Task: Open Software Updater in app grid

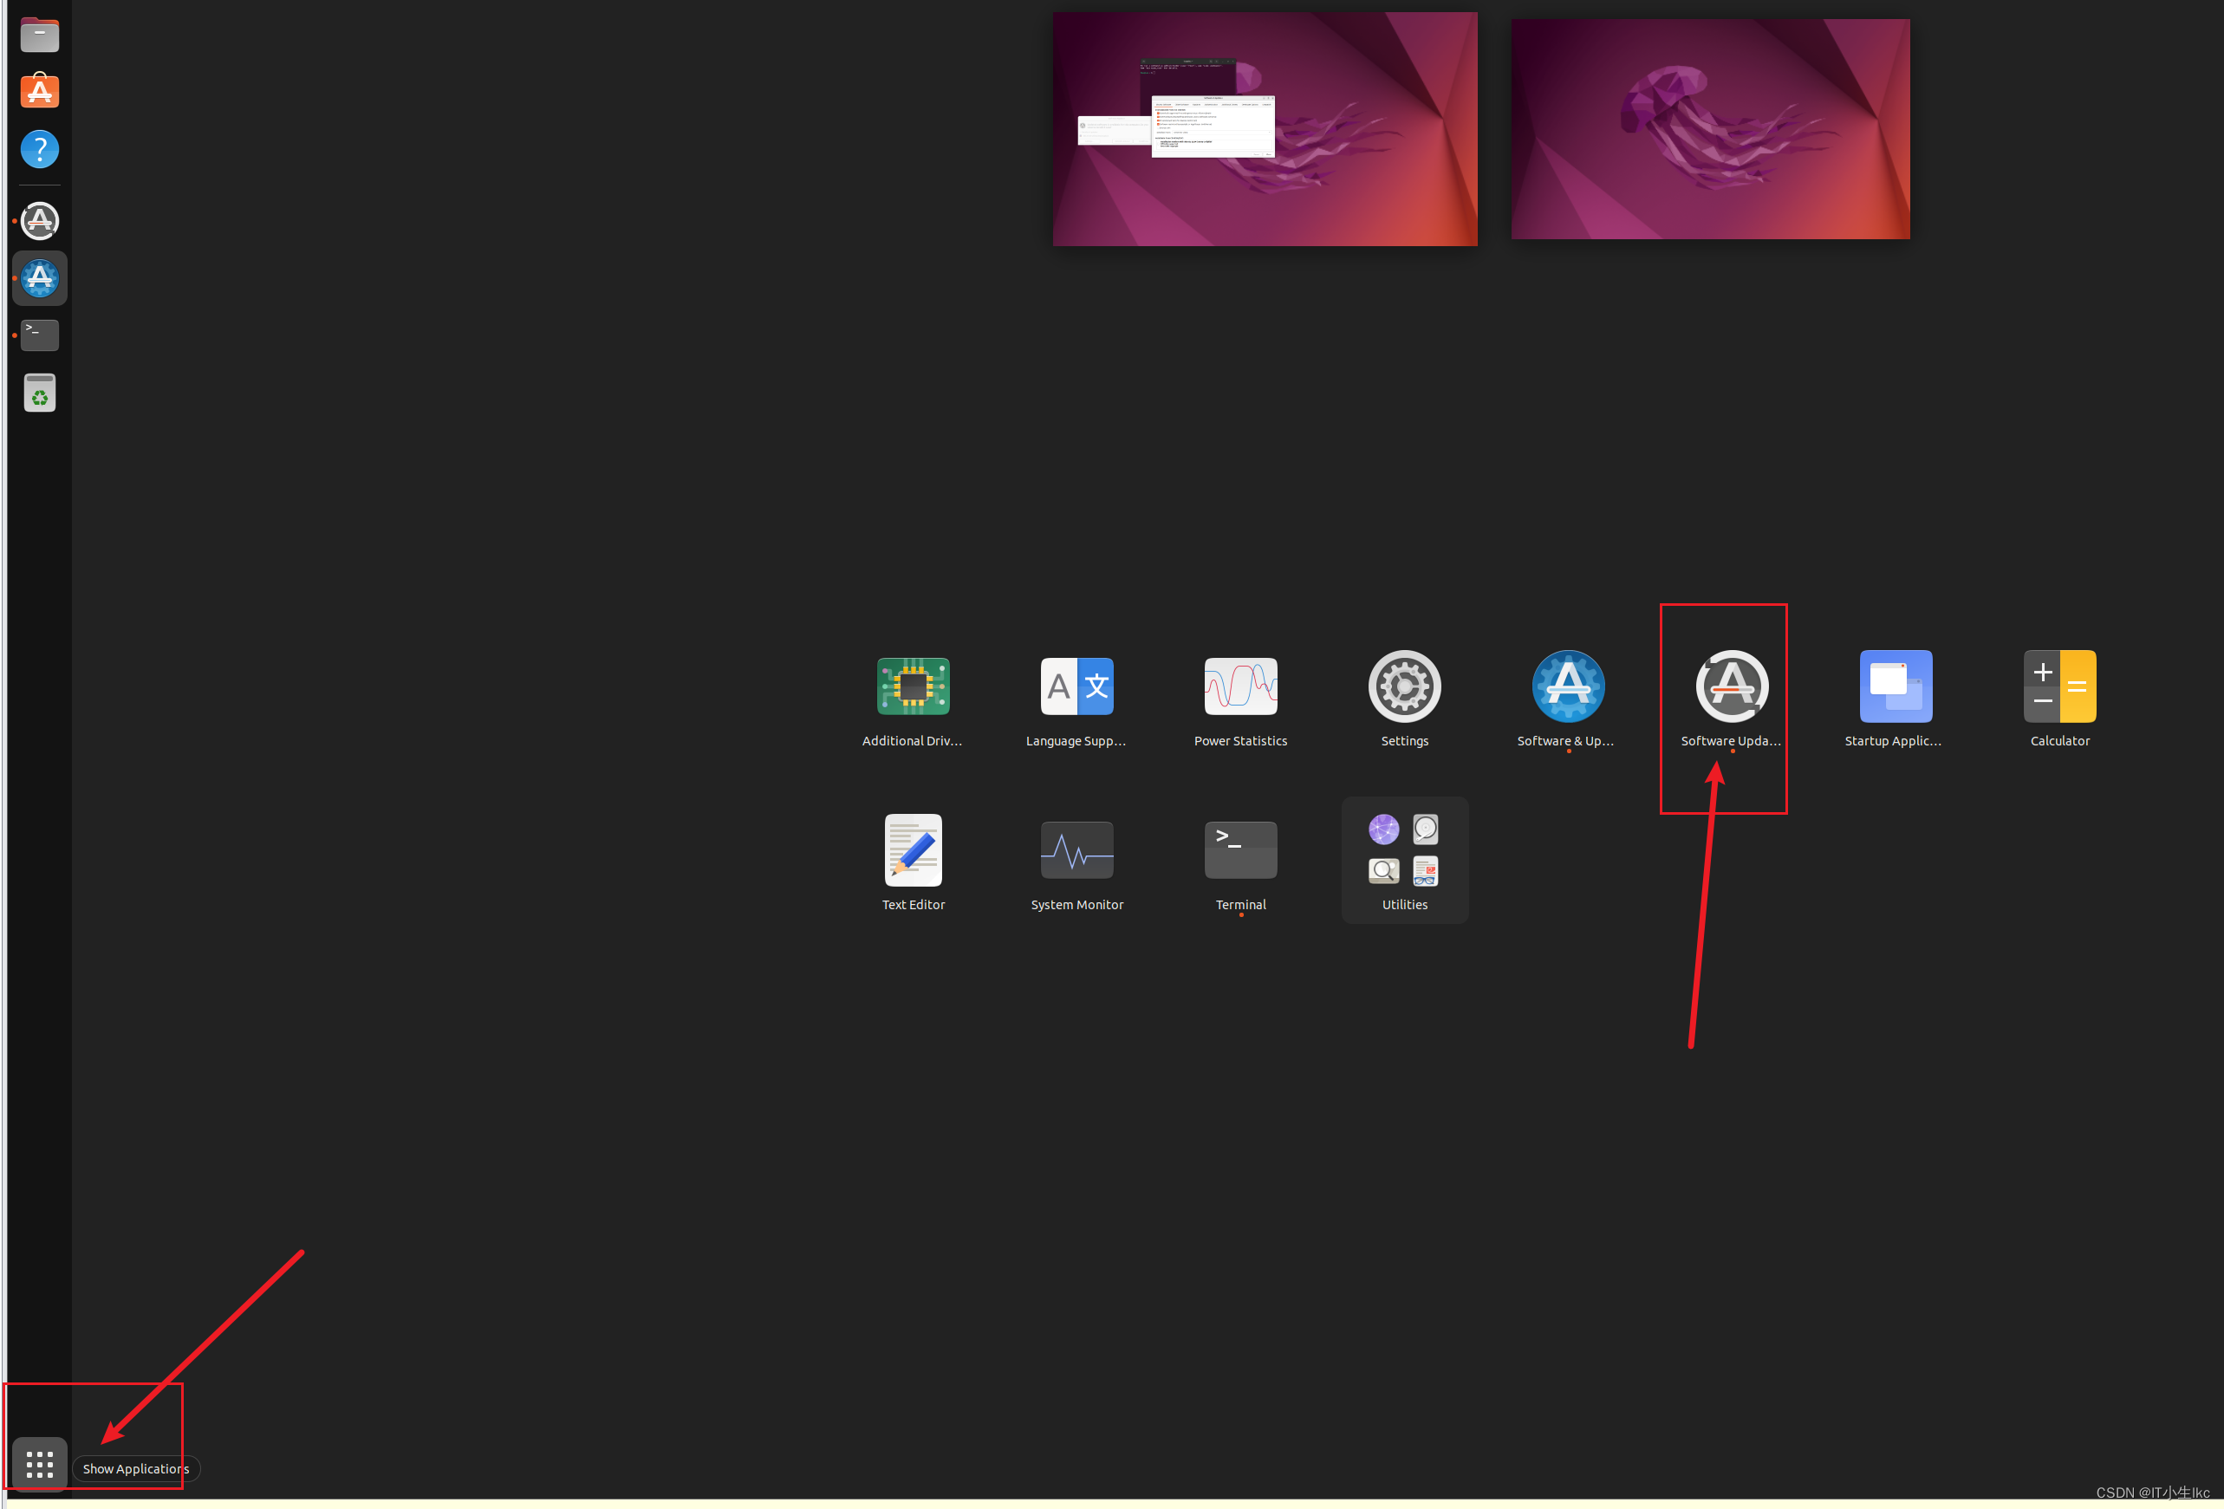Action: click(1731, 687)
